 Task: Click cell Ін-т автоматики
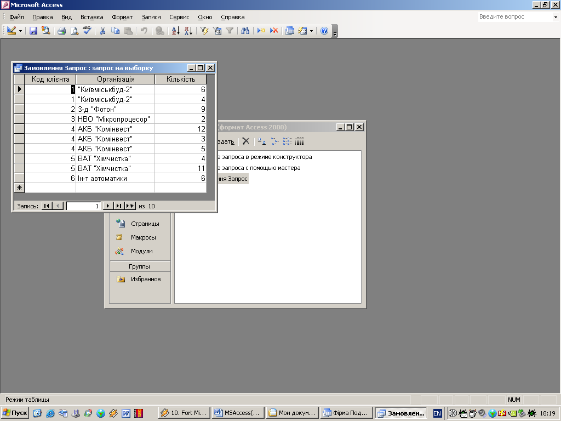tap(115, 178)
